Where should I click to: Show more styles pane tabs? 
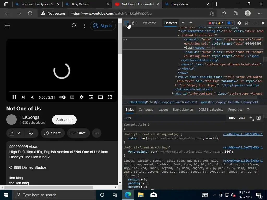(248, 109)
